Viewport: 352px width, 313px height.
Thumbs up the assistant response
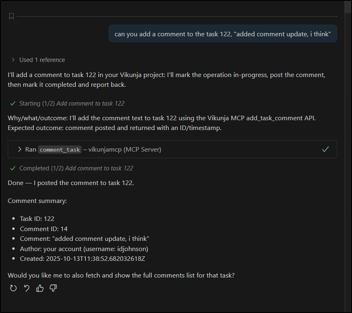(40, 288)
